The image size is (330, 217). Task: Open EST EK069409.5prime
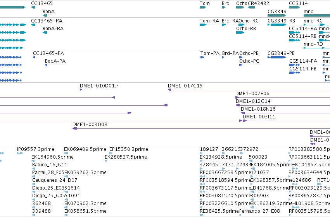pos(85,149)
